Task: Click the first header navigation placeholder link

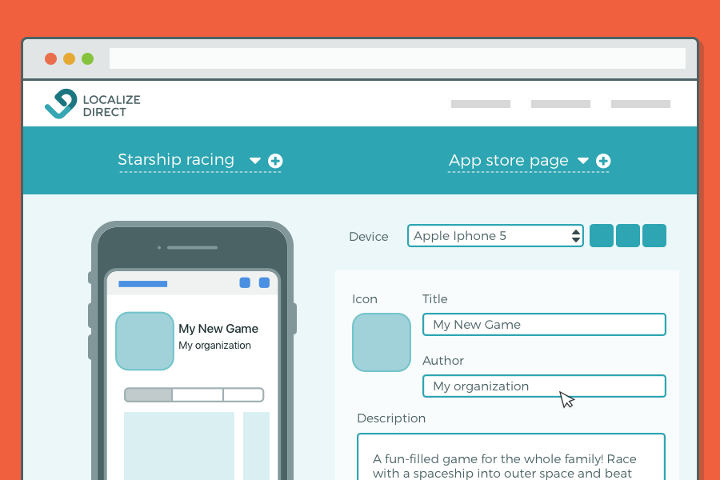Action: (481, 104)
